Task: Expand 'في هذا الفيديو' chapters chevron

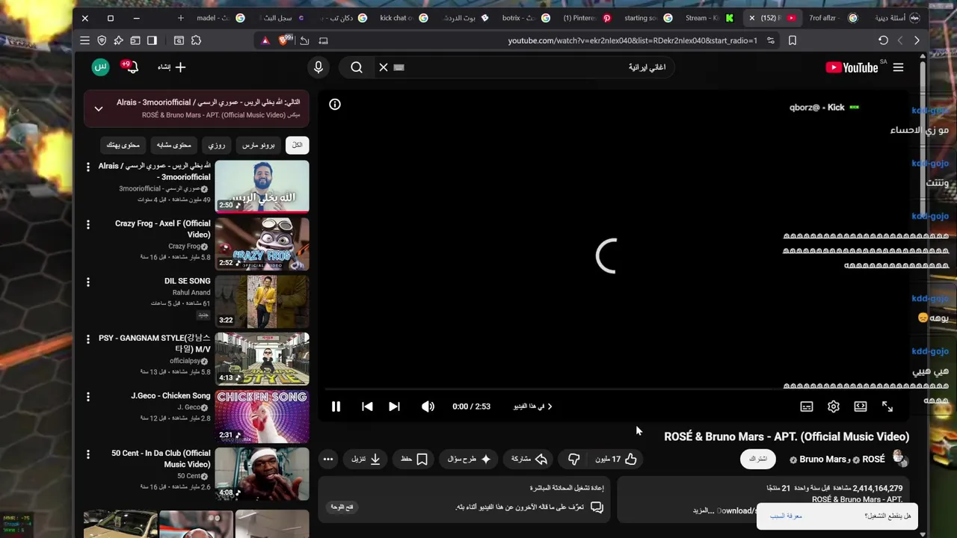Action: pos(550,406)
